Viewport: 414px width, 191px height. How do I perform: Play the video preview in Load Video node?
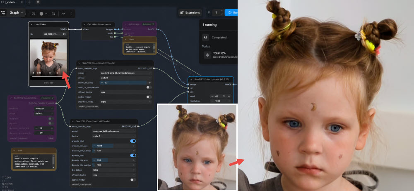[34, 73]
